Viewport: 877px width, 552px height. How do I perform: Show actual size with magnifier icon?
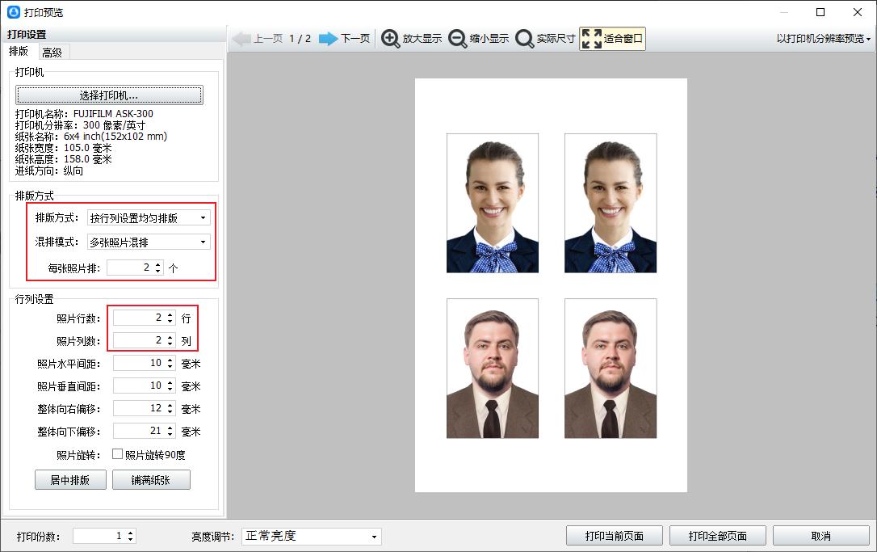(x=524, y=39)
